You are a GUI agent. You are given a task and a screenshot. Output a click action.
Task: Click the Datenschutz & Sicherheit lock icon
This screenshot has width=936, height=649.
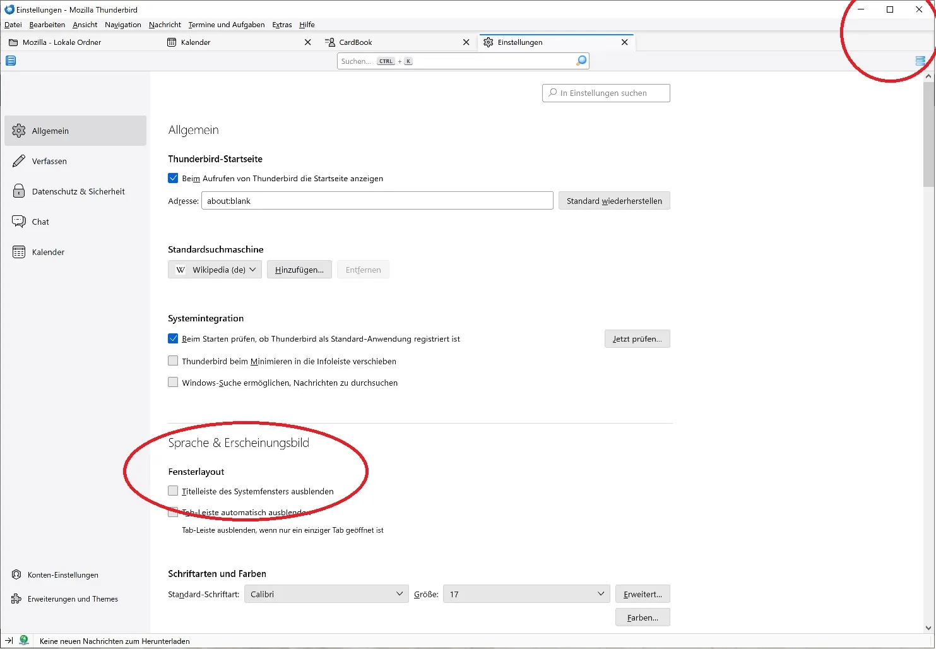[19, 191]
